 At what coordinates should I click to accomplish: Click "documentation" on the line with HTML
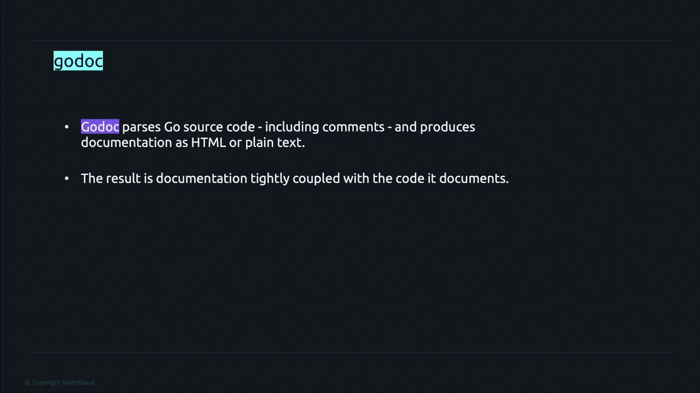point(126,142)
